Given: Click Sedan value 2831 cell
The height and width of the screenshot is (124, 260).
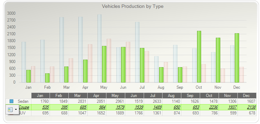Looking at the screenshot, I should (x=78, y=101).
